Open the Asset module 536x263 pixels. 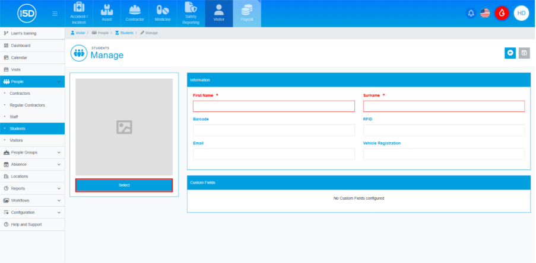pyautogui.click(x=106, y=14)
